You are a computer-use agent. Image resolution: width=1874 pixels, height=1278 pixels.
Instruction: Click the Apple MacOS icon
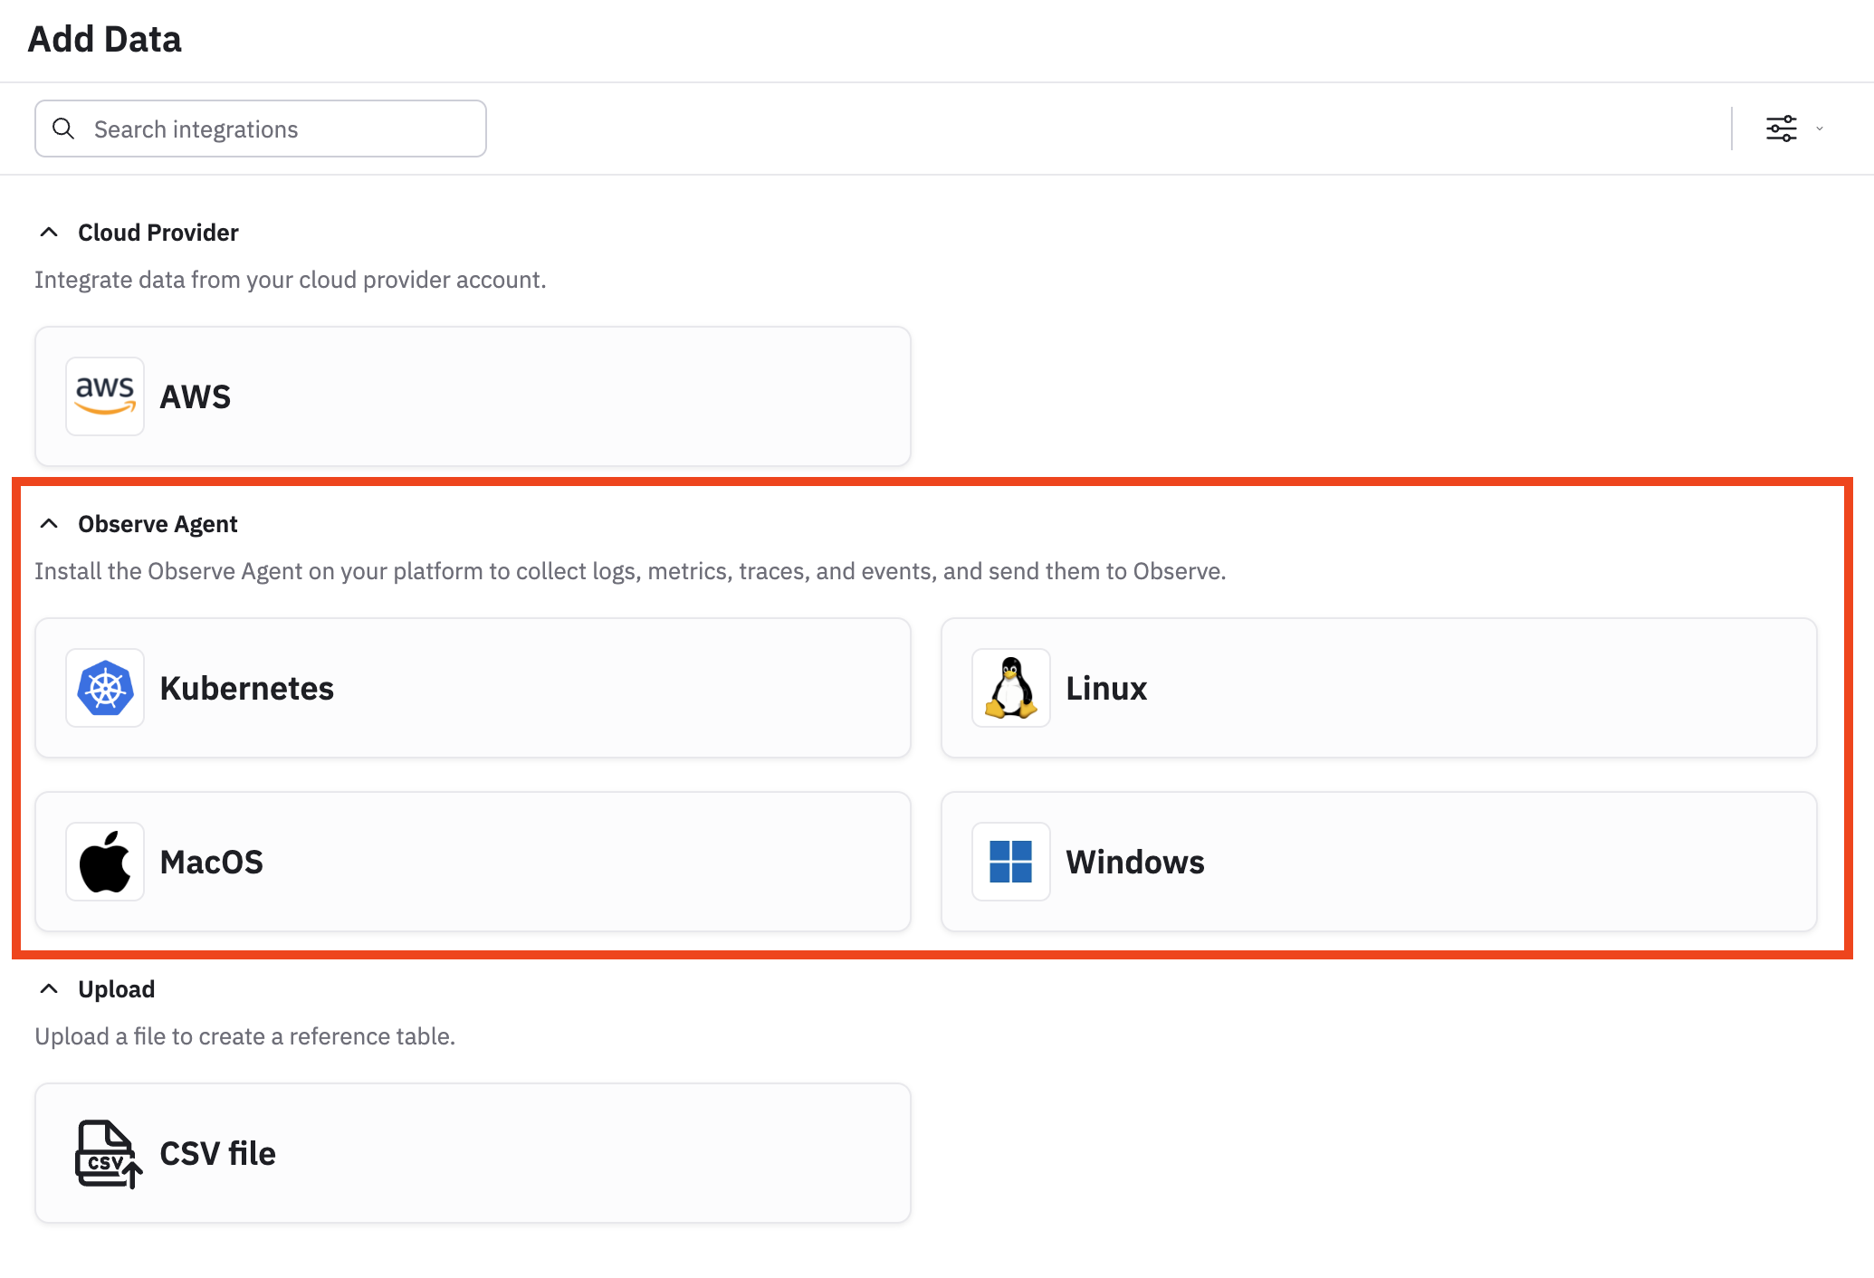pos(105,862)
